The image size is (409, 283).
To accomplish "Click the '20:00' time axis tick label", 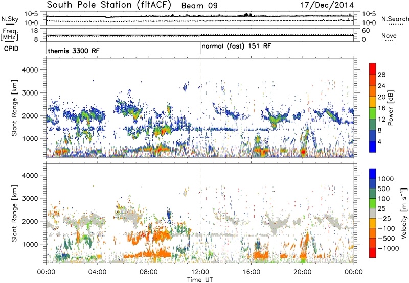I will click(x=303, y=272).
